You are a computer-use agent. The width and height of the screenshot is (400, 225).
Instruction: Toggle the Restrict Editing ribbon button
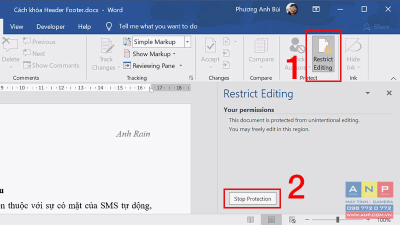coord(323,54)
